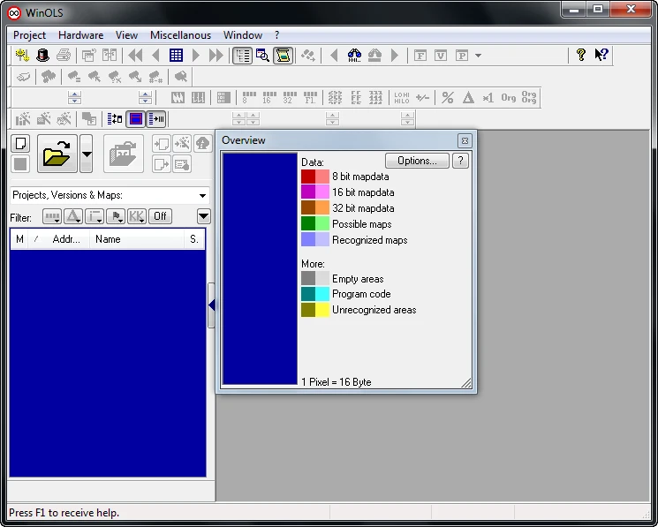Open the View menu

point(126,35)
